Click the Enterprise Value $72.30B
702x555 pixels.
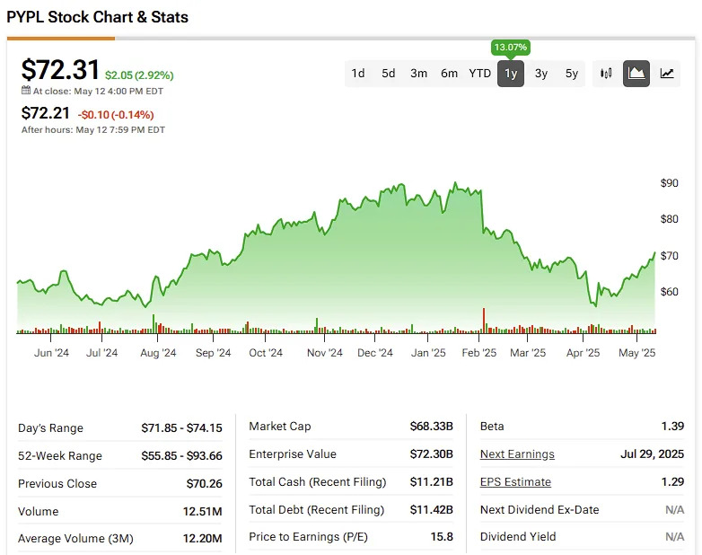tap(432, 454)
